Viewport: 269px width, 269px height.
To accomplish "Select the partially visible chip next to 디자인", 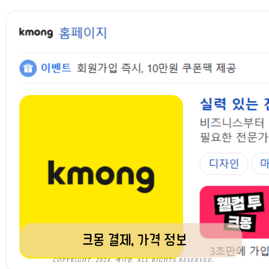I will point(260,164).
